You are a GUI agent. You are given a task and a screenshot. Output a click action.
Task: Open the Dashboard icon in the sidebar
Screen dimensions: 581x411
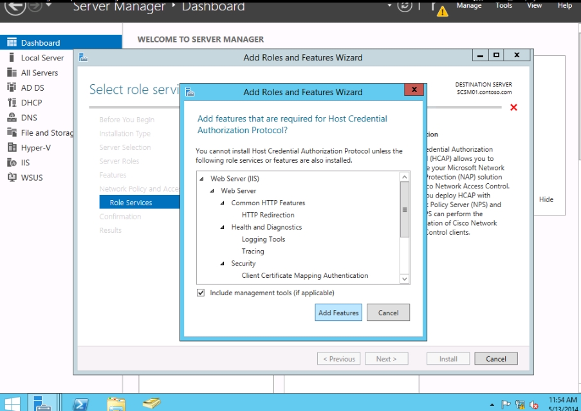(12, 42)
